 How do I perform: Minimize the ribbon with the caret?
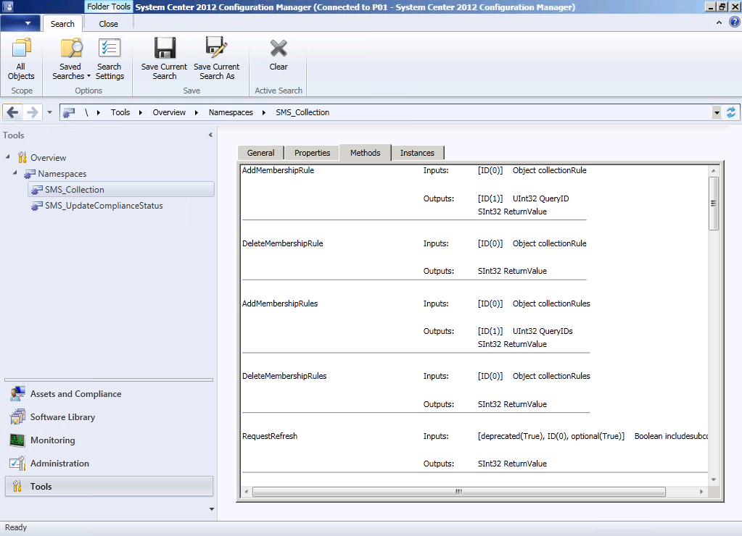[x=719, y=22]
